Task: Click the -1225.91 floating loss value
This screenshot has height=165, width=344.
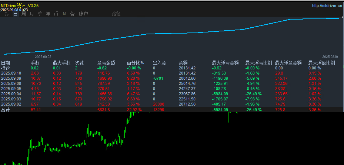Action: pos(220,83)
